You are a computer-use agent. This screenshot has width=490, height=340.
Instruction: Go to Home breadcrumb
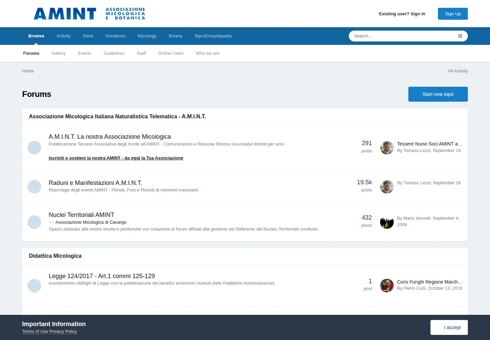(28, 71)
